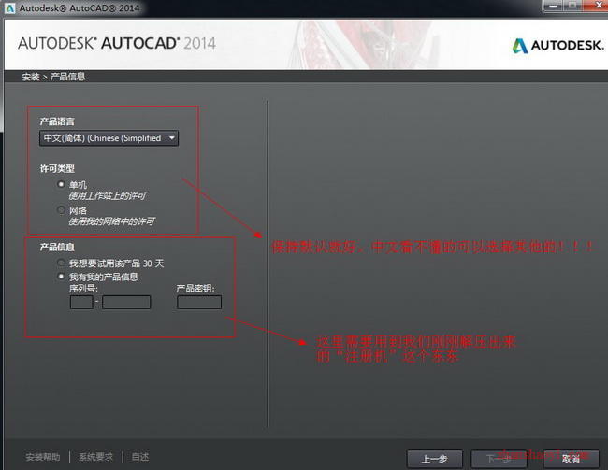
Task: Click the 使用工作站上的许可 description text
Action: (x=108, y=196)
